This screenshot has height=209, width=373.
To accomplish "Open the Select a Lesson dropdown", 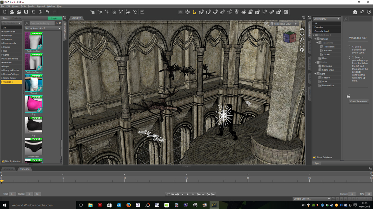I will click(x=312, y=199).
